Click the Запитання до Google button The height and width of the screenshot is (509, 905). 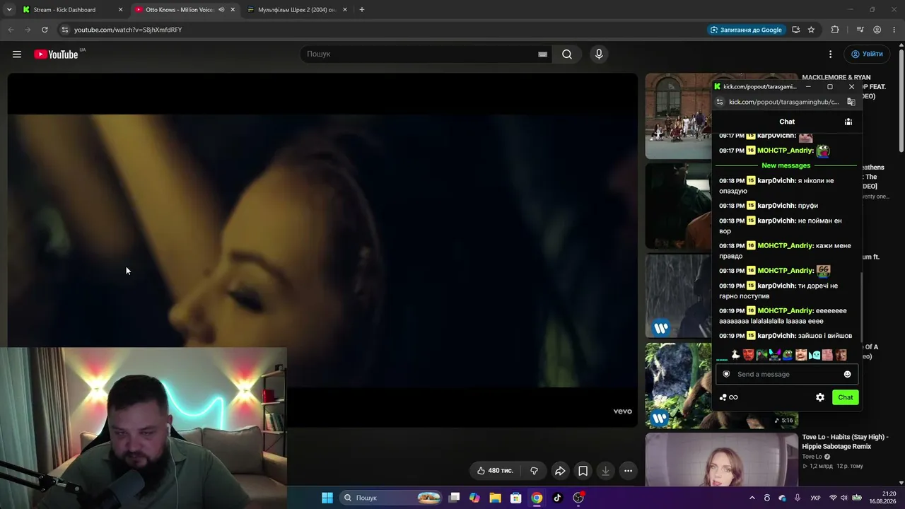[x=746, y=30]
